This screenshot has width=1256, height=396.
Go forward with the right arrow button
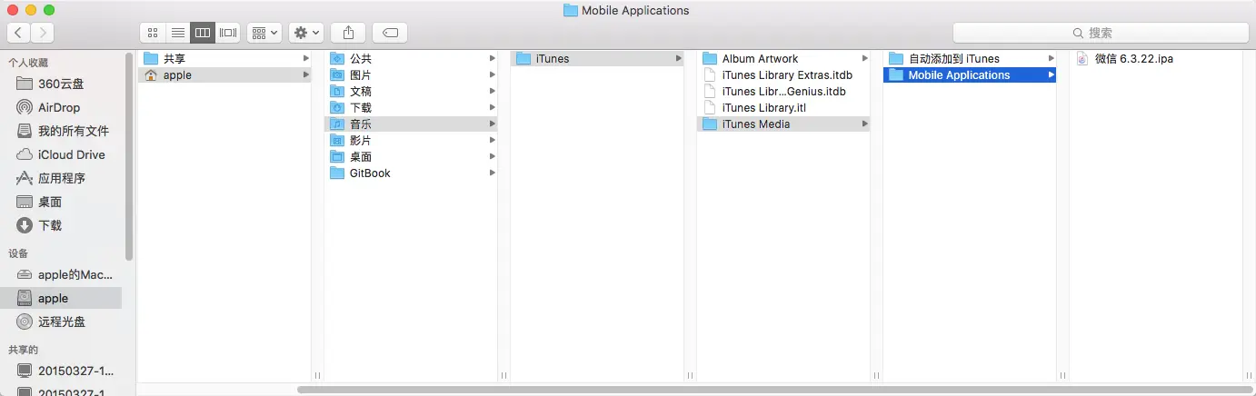[x=42, y=33]
